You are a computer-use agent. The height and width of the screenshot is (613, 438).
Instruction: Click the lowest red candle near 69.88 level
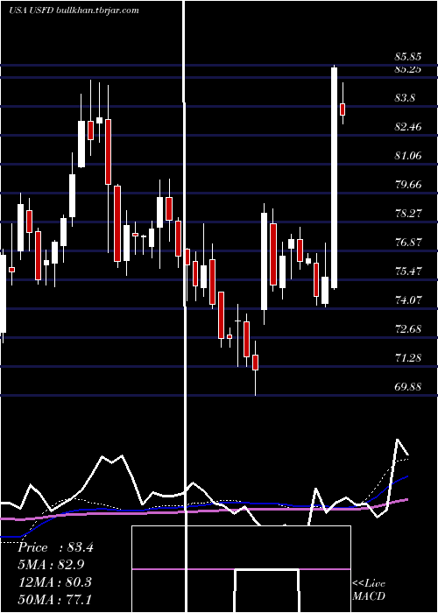pyautogui.click(x=256, y=363)
